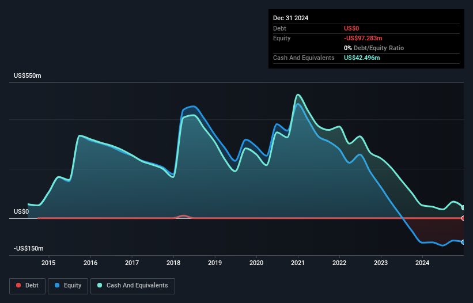This screenshot has height=303, width=473.
Task: Click the -US$150m y-axis label
Action: [x=29, y=248]
